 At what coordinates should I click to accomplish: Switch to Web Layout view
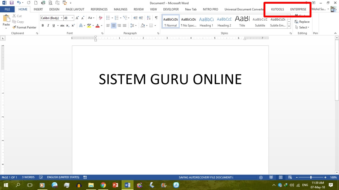click(290, 177)
